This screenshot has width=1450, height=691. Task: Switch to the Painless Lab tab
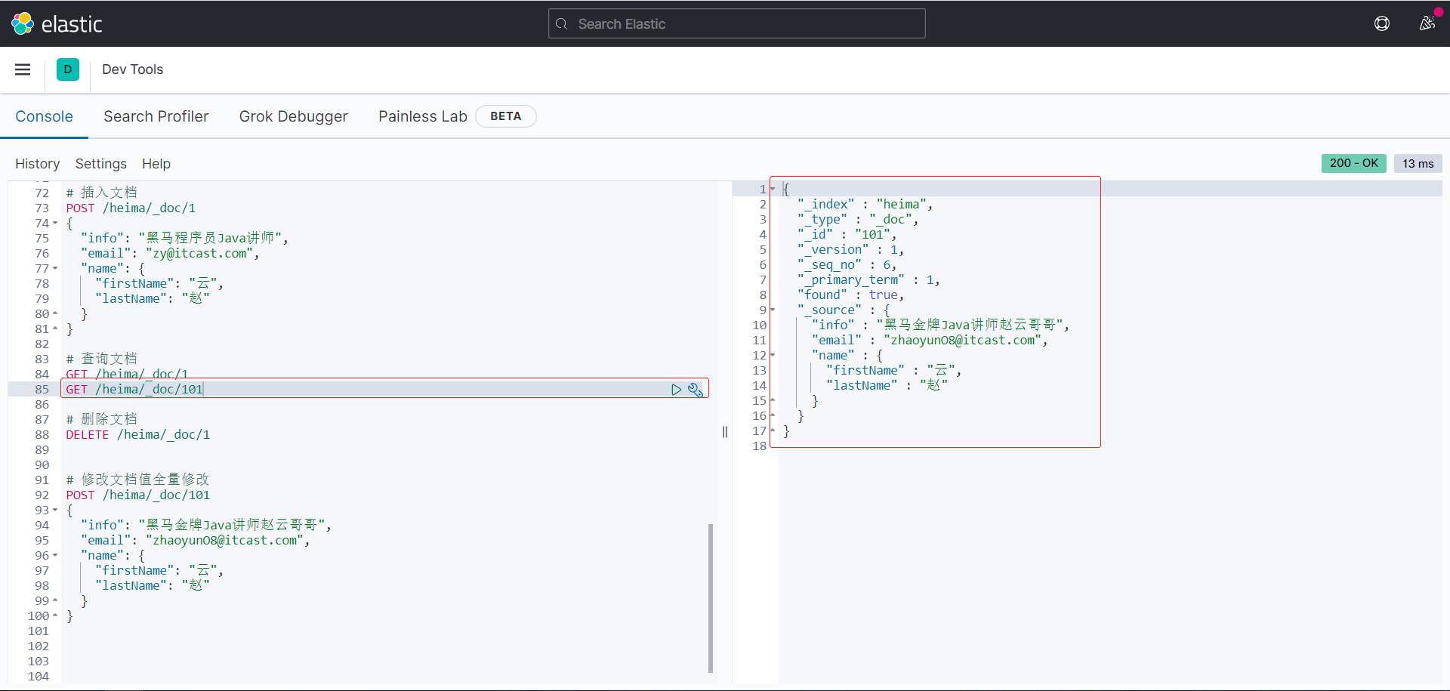point(422,116)
